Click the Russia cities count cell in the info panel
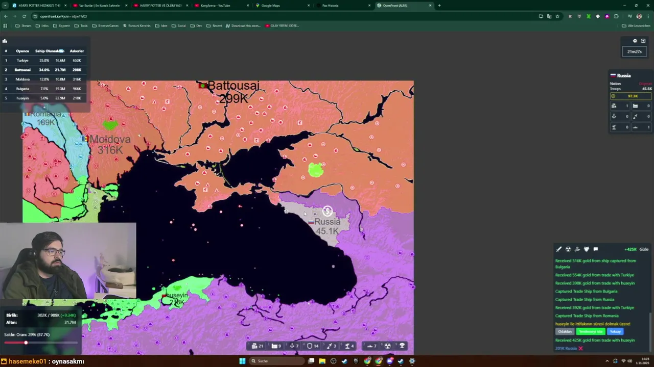 click(x=620, y=106)
